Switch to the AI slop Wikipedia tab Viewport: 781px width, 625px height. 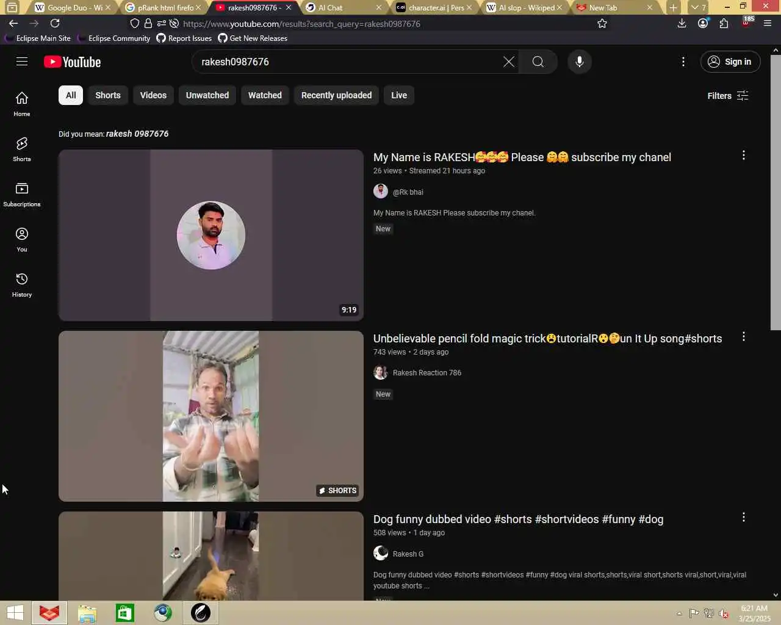coord(524,7)
